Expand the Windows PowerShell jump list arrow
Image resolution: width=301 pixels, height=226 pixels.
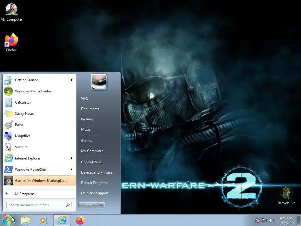72,169
